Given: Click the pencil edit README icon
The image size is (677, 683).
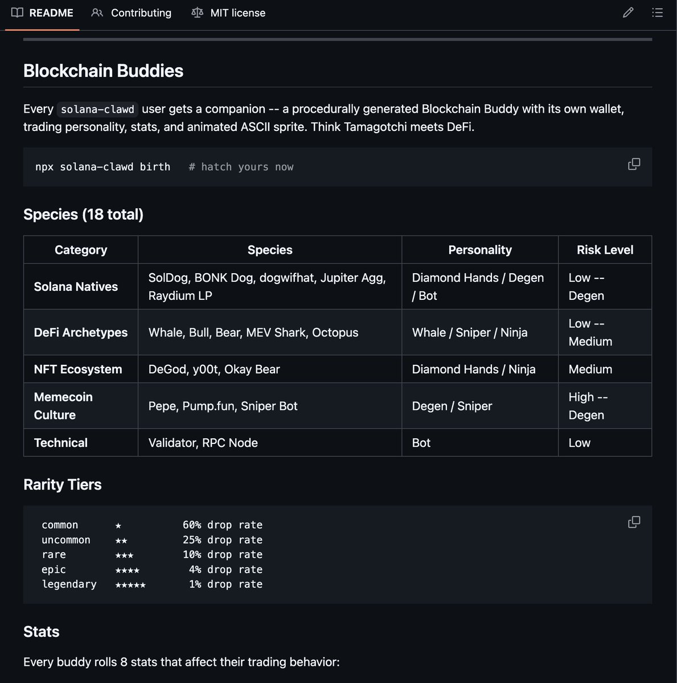Looking at the screenshot, I should pos(628,13).
